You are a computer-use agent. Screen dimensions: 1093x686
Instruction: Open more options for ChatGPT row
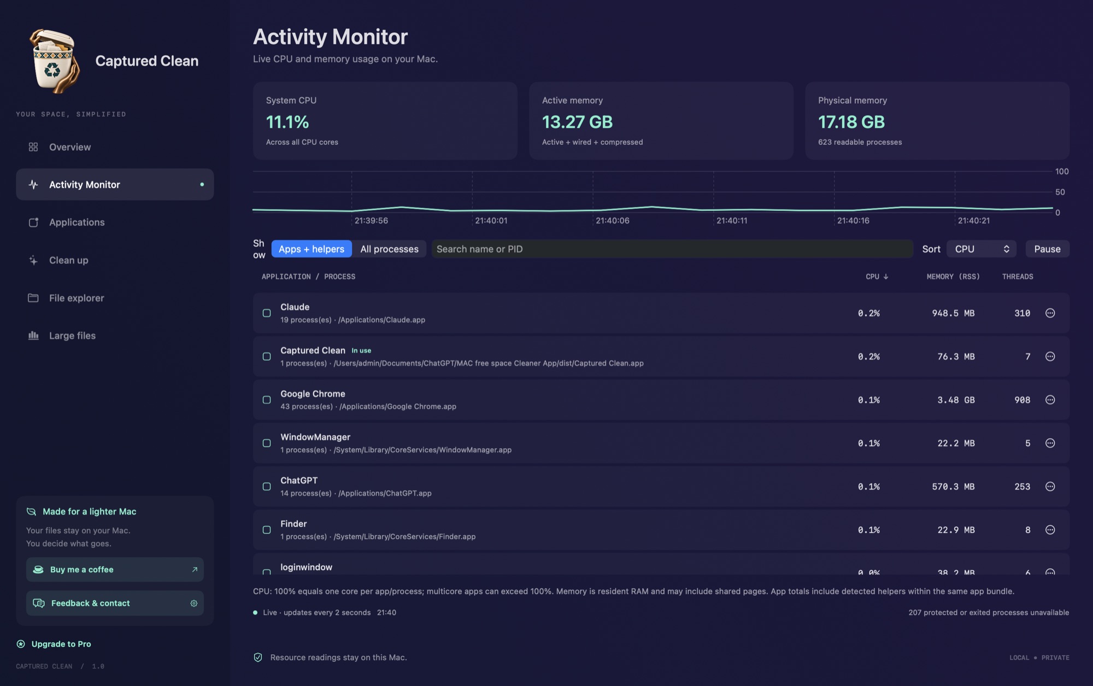(1050, 486)
